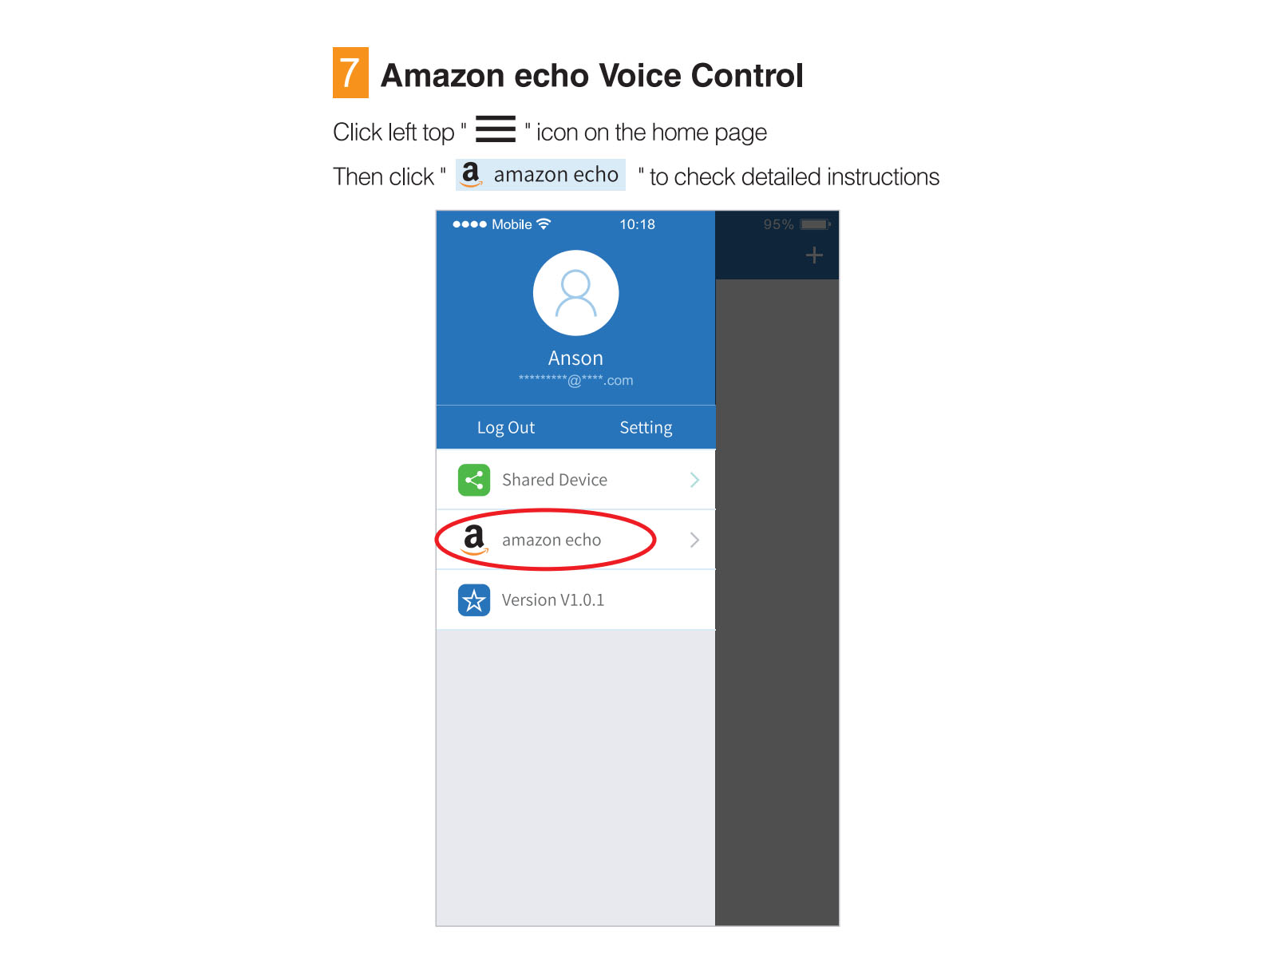This screenshot has width=1277, height=958.
Task: Tap the Log Out button
Action: point(506,428)
